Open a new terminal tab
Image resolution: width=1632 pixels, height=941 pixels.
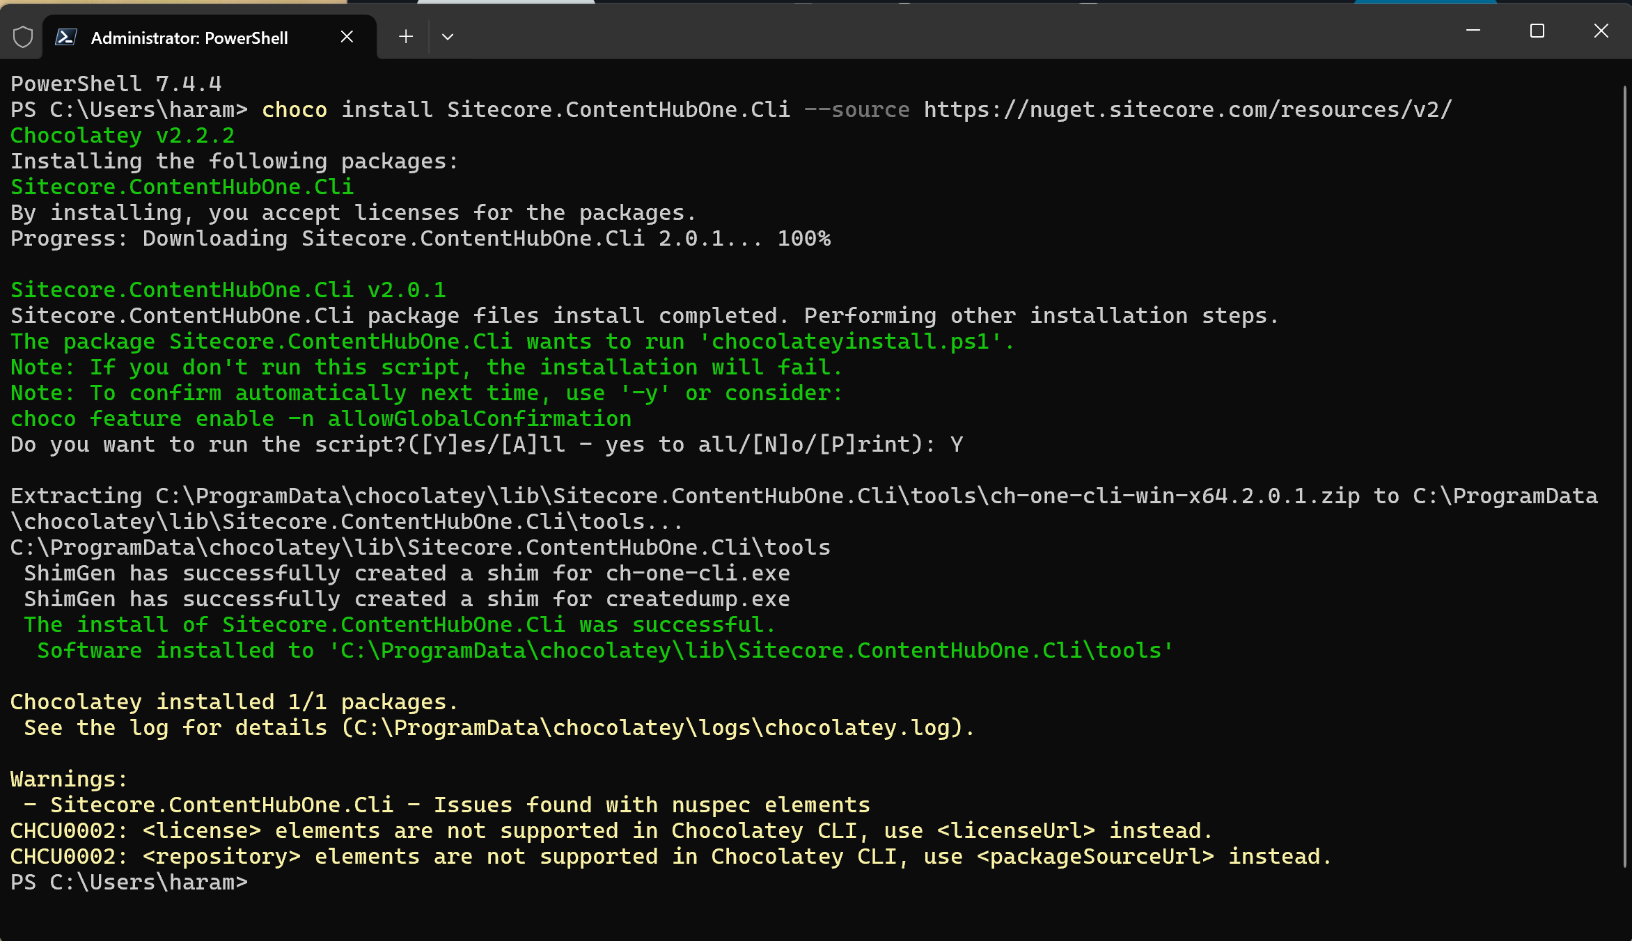406,37
